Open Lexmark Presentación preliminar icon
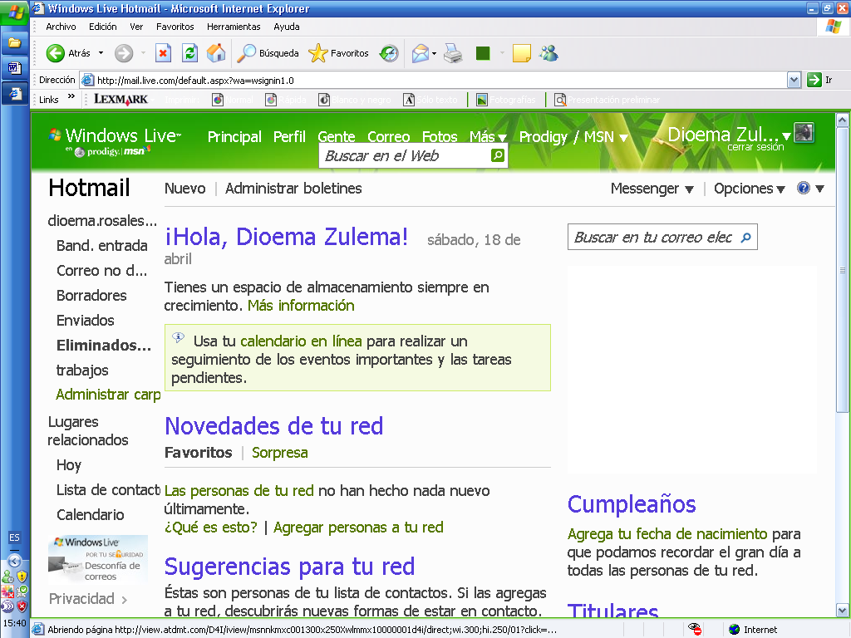The width and height of the screenshot is (851, 638). click(560, 100)
